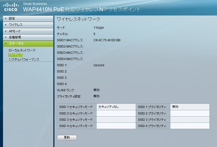Click SSID2 MACアドレス label
This screenshot has height=147, width=217.
tap(70, 46)
